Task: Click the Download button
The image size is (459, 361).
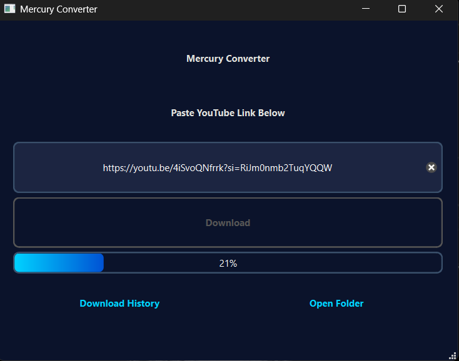Action: (x=228, y=223)
